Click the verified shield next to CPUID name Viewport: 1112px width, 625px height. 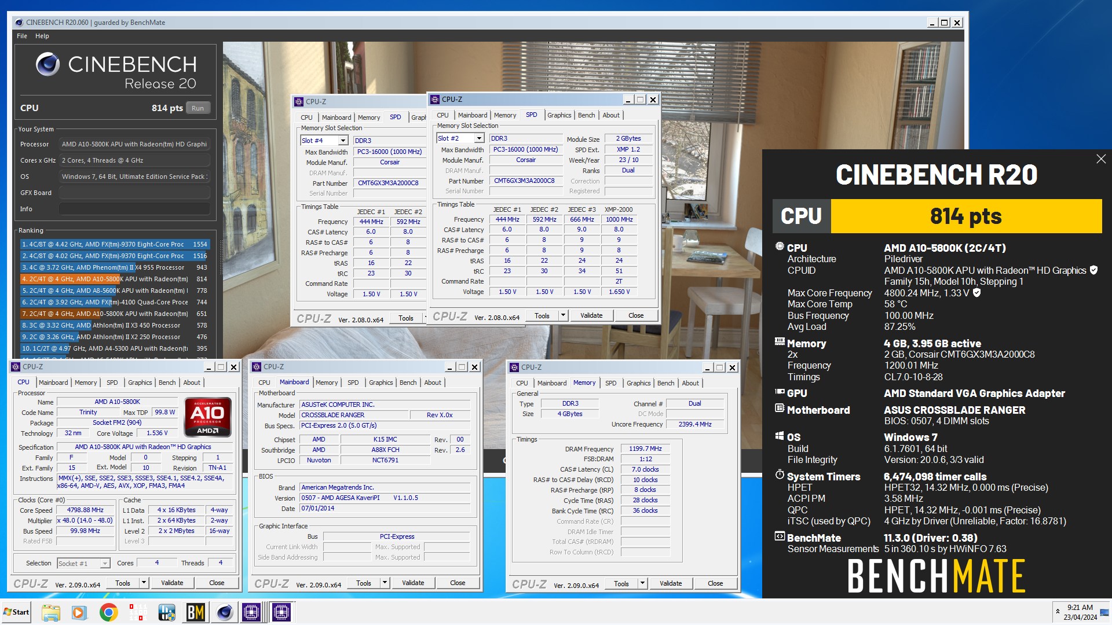[x=1093, y=270]
